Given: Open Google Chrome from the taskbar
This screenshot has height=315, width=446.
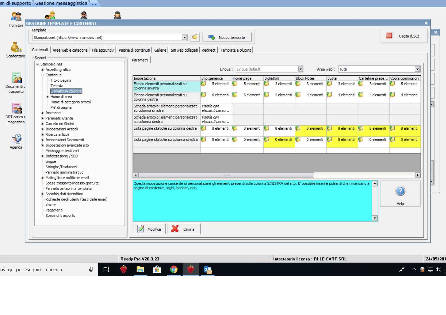Looking at the screenshot, I should [x=174, y=269].
